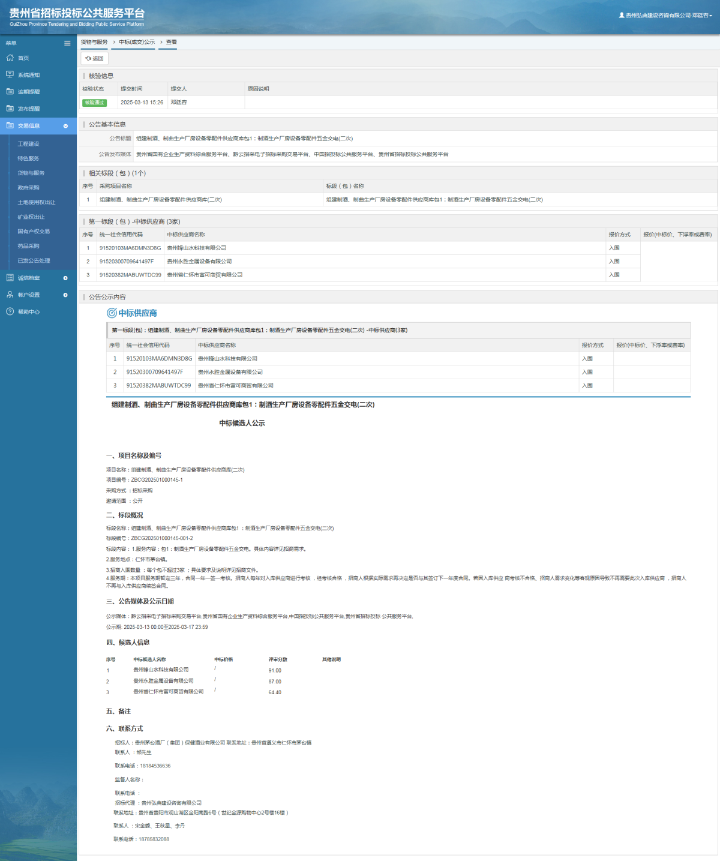720x861 pixels.
Task: Select 工程建设 in the sidebar
Action: tap(28, 144)
